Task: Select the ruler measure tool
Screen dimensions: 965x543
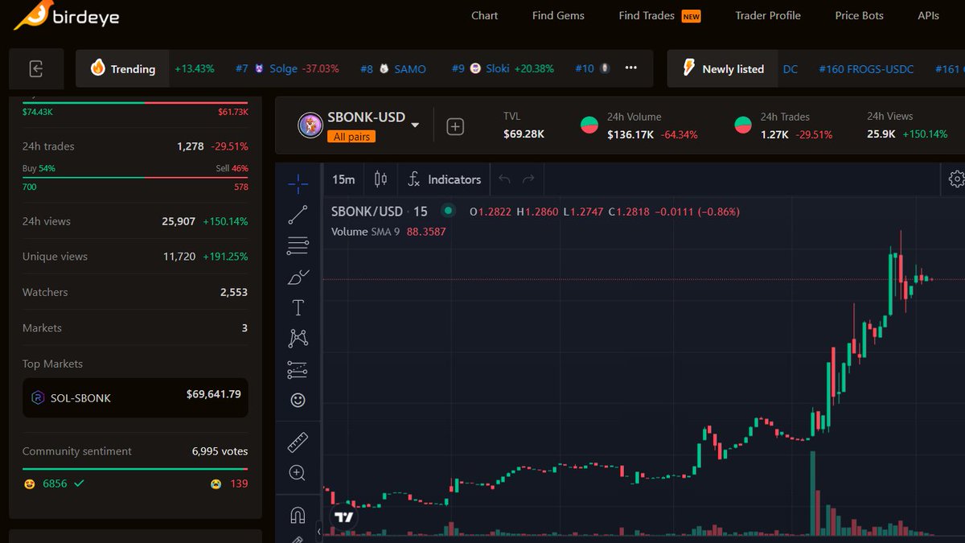Action: point(298,442)
